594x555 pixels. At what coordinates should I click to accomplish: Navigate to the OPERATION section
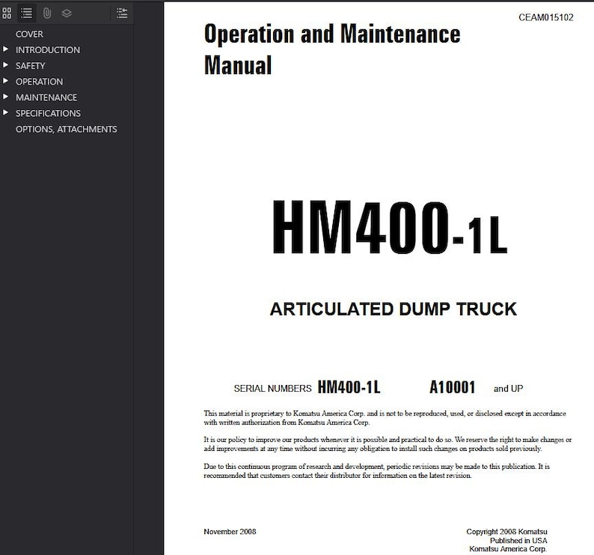(39, 82)
